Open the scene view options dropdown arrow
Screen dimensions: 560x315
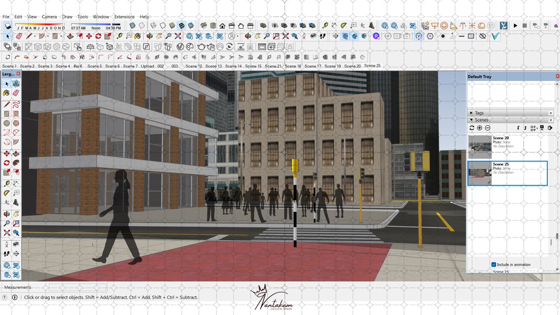coord(537,128)
